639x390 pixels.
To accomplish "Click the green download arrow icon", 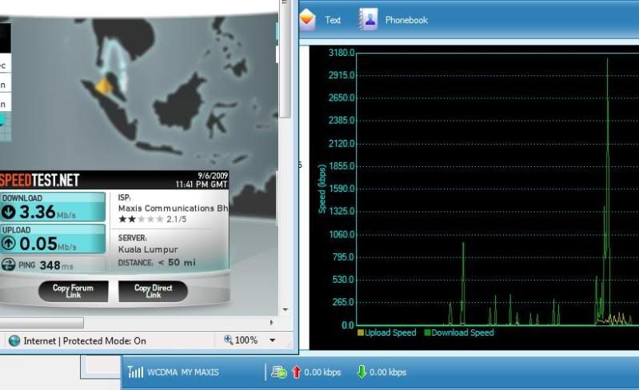I will (x=361, y=372).
